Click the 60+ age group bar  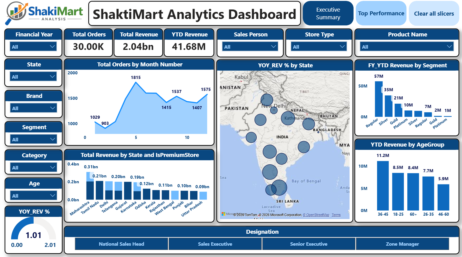[413, 192]
